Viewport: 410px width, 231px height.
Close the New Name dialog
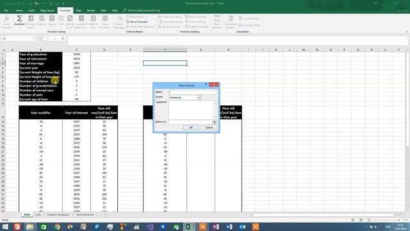click(214, 85)
